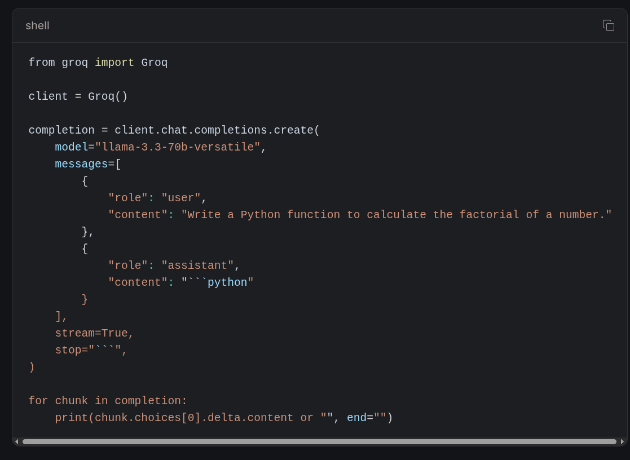Click the model "llama-3.3-70b-versatile" line
Viewport: 630px width, 460px height.
click(x=161, y=147)
